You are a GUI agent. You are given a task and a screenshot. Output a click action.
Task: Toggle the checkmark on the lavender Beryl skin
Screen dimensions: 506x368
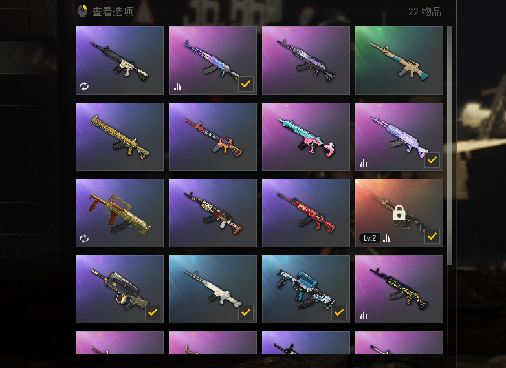[432, 160]
